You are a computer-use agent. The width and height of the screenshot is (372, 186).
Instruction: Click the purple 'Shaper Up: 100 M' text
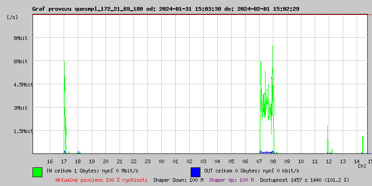[x=231, y=180]
